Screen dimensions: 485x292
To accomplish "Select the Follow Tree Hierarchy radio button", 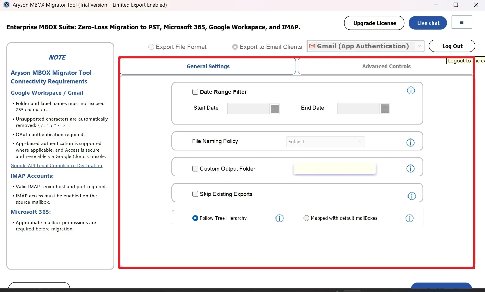I will 195,218.
